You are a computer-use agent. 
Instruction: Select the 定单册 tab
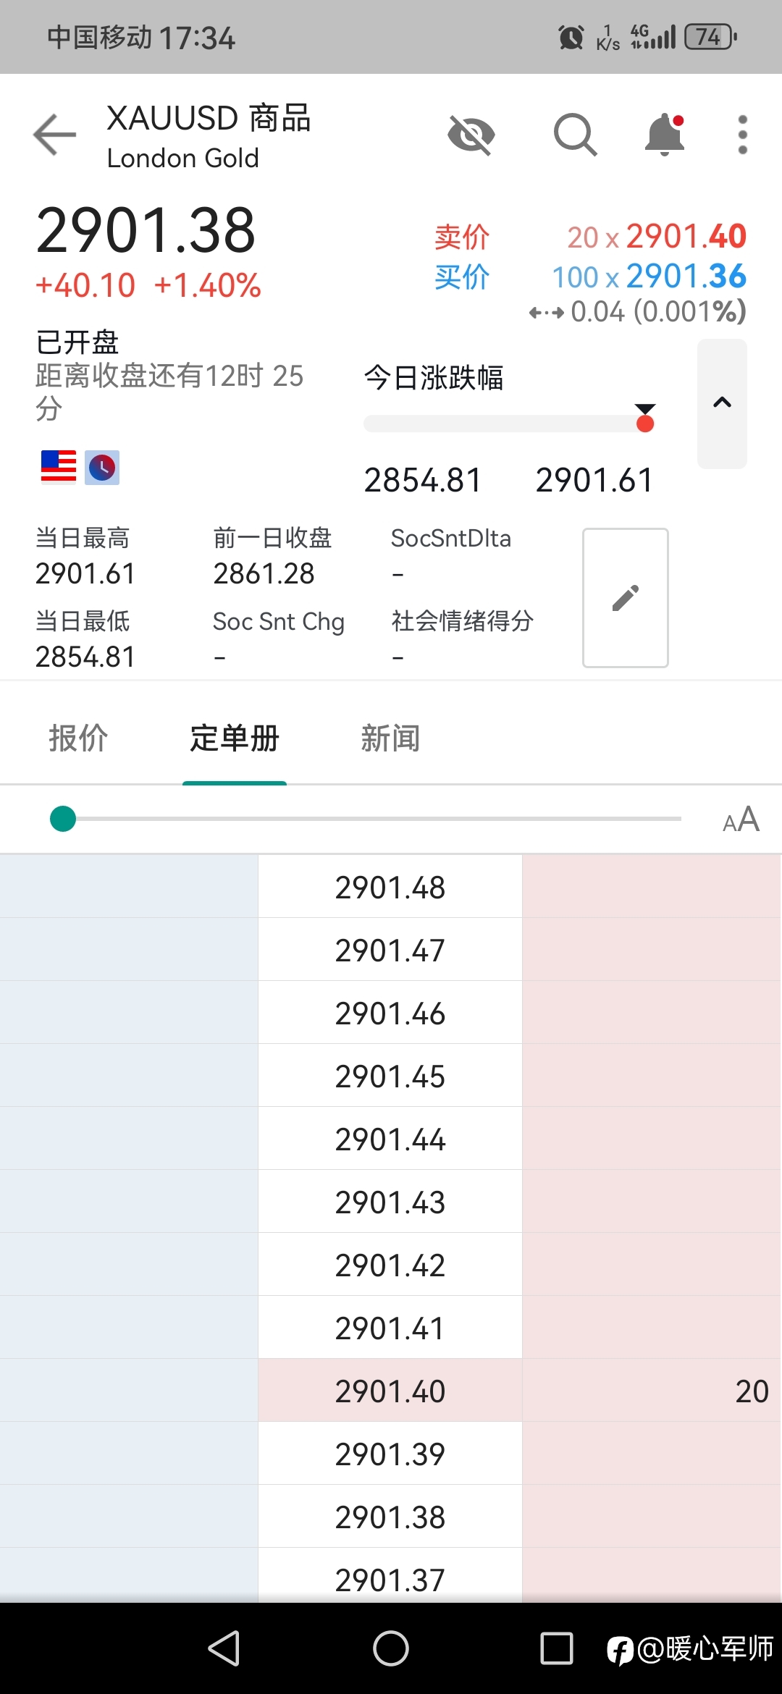[235, 738]
